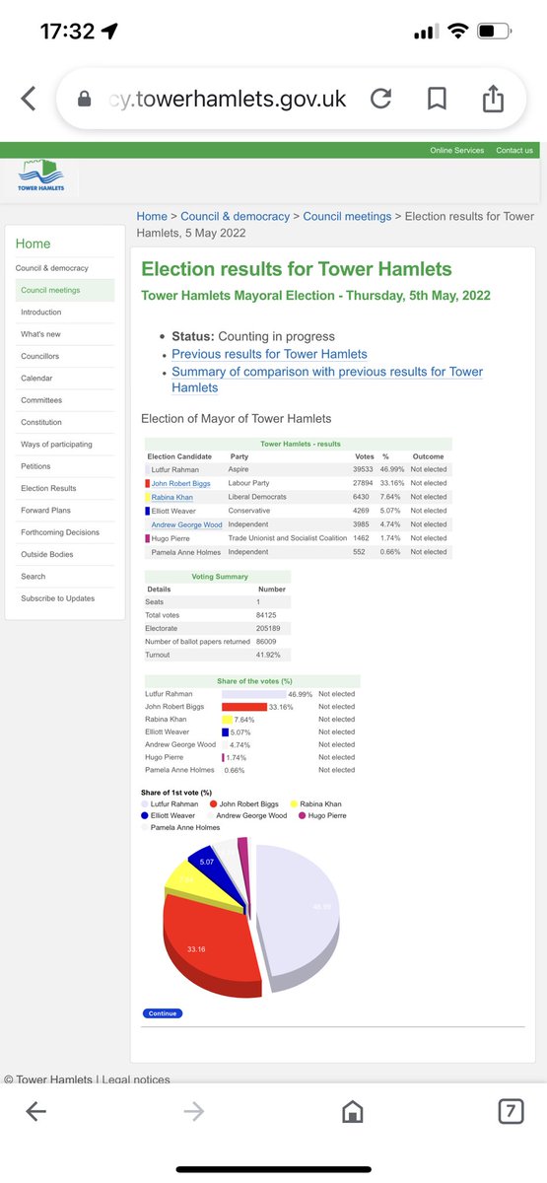Click John Robert Biggs legend color dot
Viewport: 547px width, 1183px height.
point(212,804)
